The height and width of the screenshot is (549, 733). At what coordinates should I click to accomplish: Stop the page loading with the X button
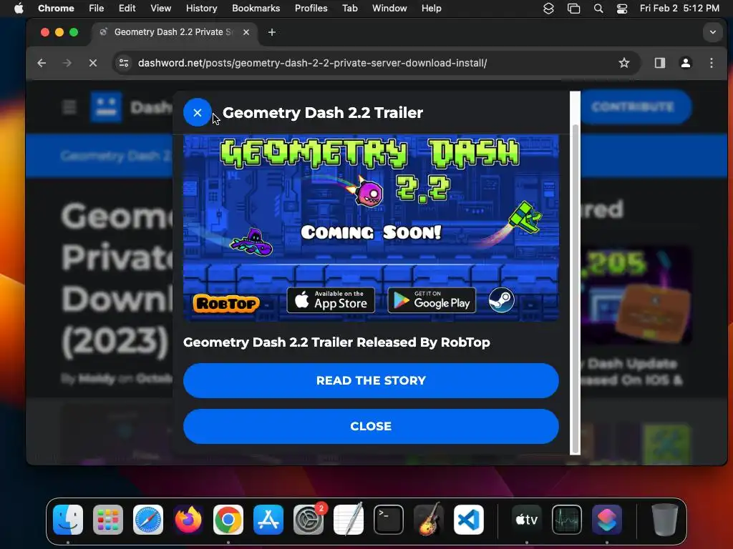(x=93, y=63)
